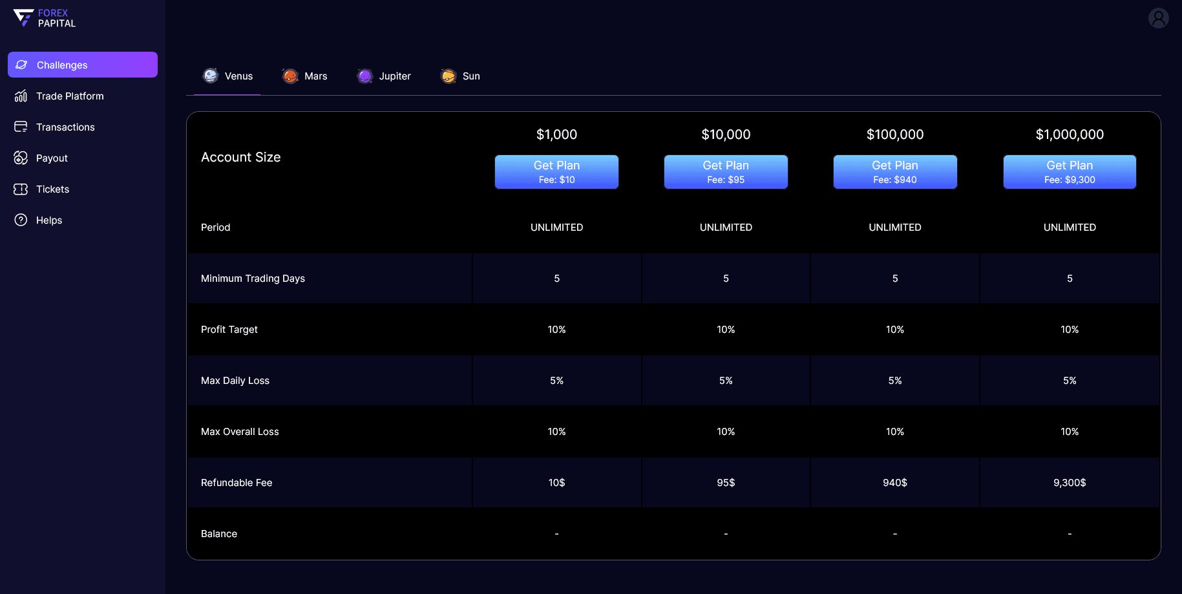
Task: Click the Balance row label
Action: coord(219,534)
